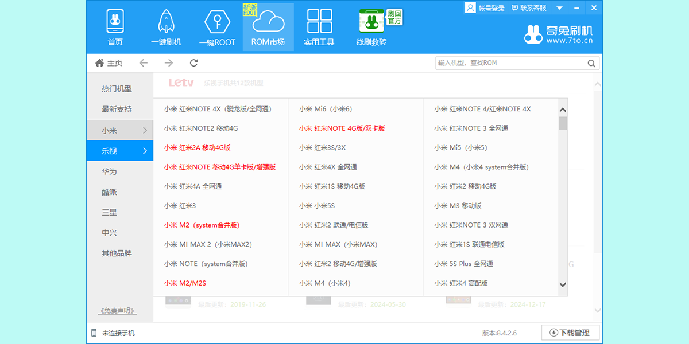Select 华为 in the brand sidebar

(110, 171)
